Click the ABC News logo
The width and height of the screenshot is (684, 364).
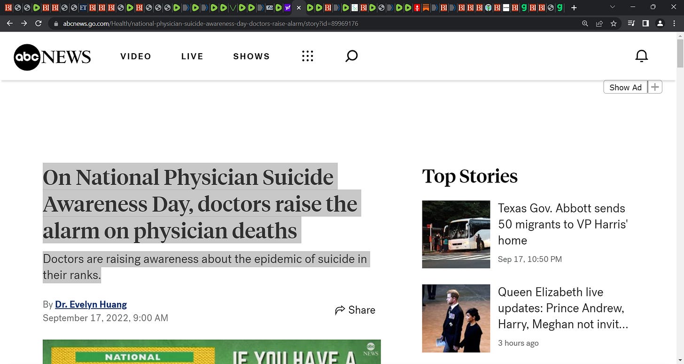pyautogui.click(x=52, y=57)
